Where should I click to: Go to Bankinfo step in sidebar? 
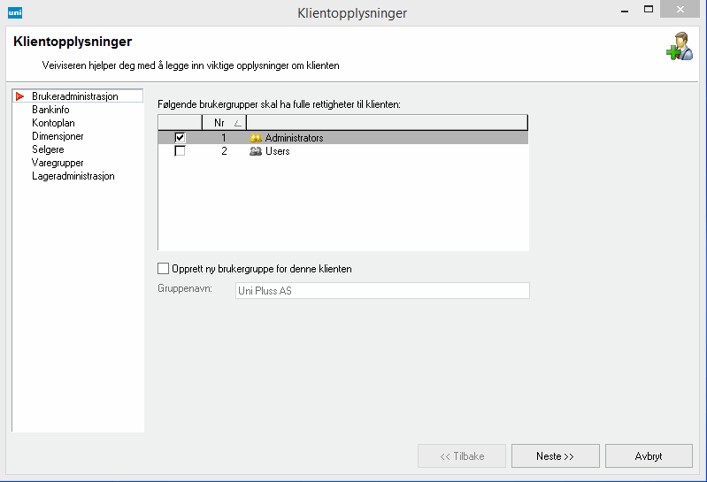coord(50,110)
